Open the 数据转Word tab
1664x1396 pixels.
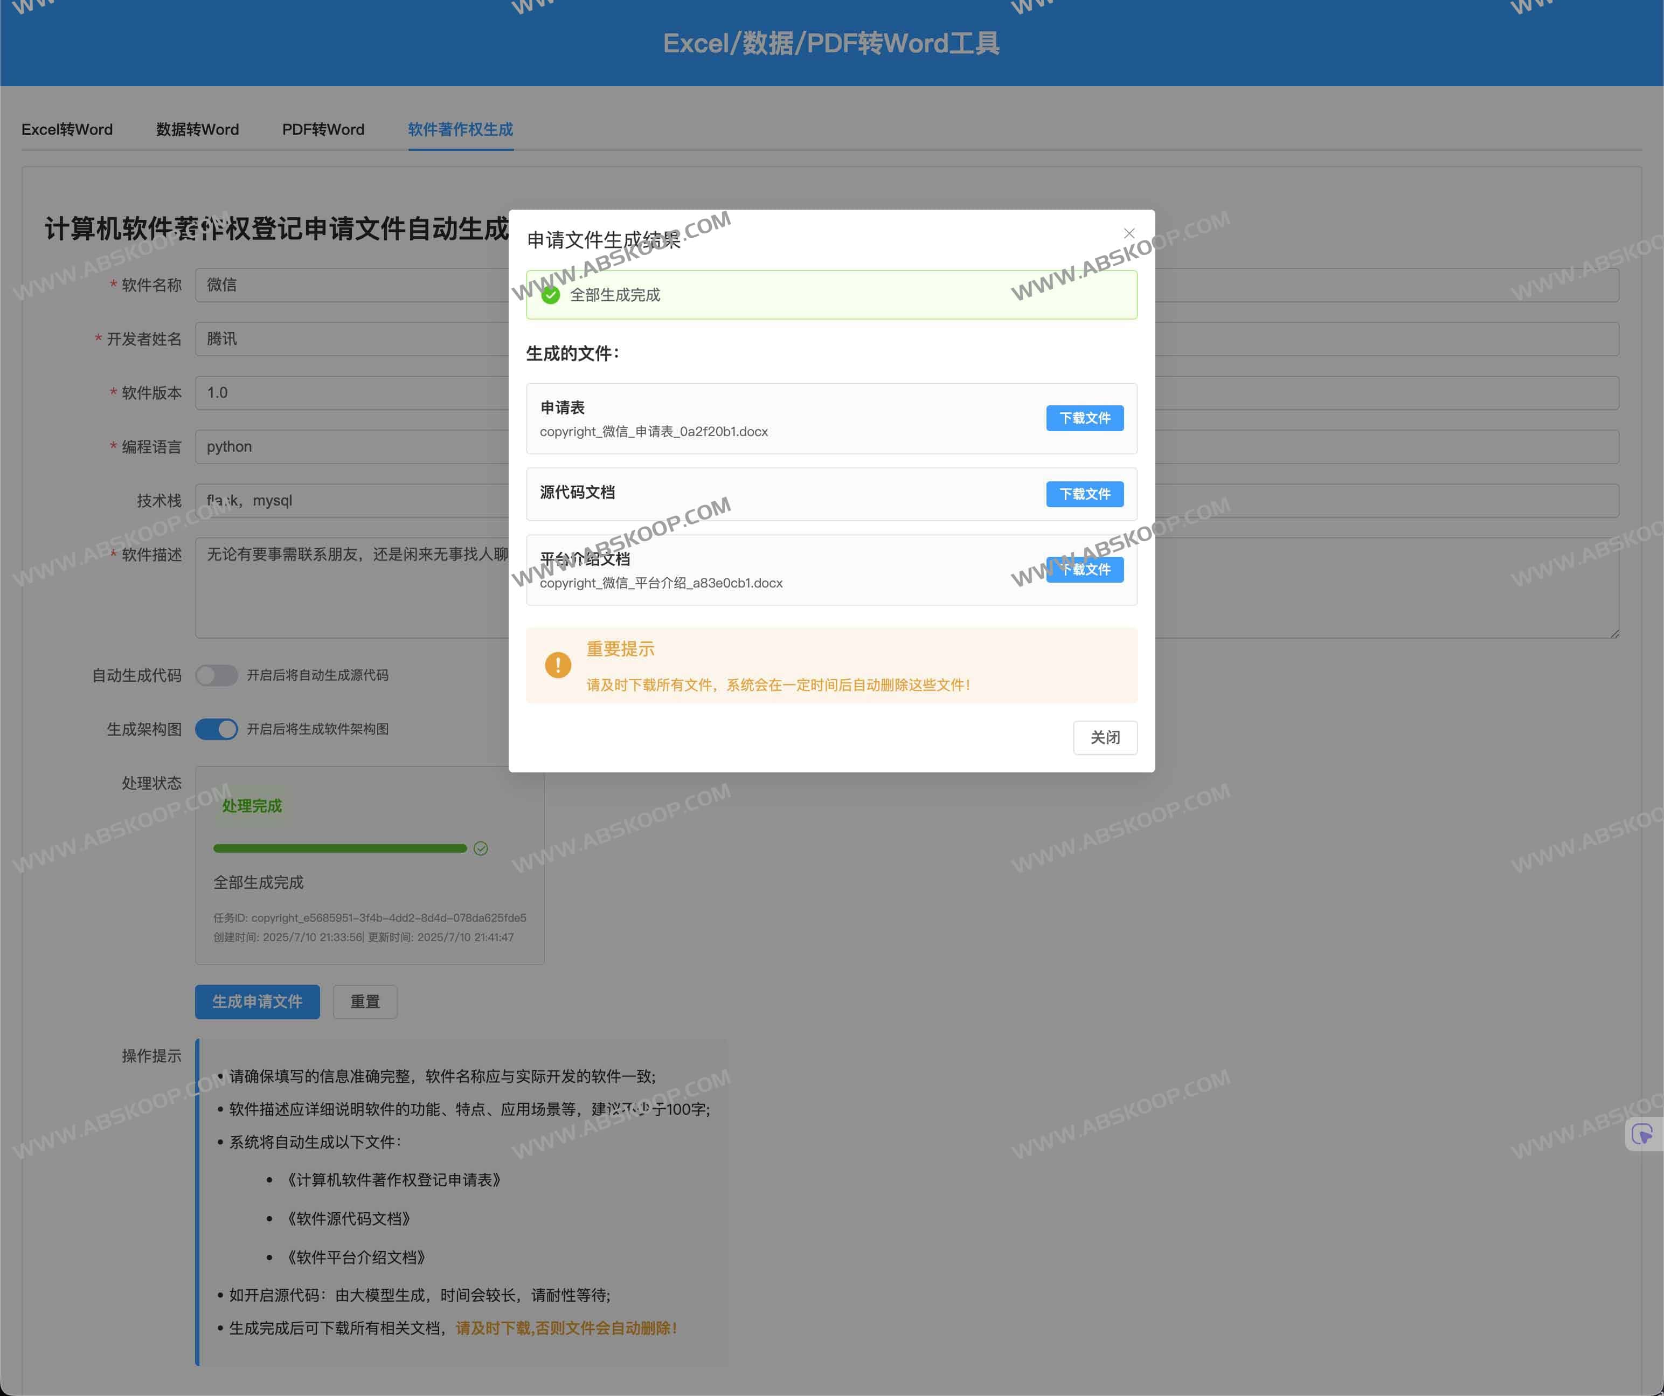197,129
